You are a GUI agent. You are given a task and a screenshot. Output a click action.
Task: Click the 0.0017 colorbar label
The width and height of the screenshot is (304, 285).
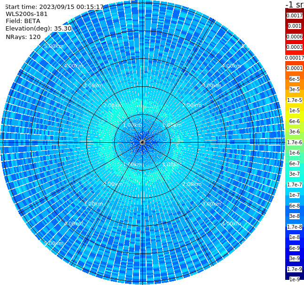295,15
